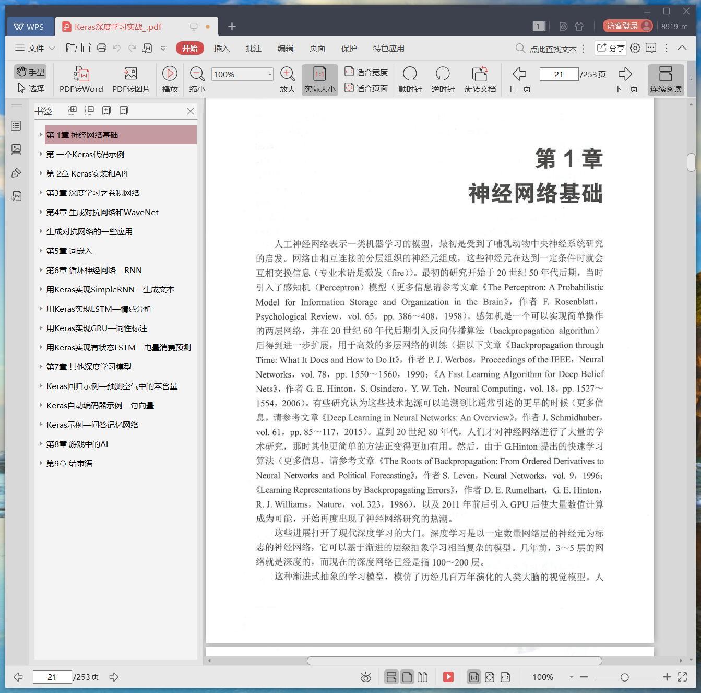Convert PDF to image
Screen dimensions: 701x693
point(131,80)
